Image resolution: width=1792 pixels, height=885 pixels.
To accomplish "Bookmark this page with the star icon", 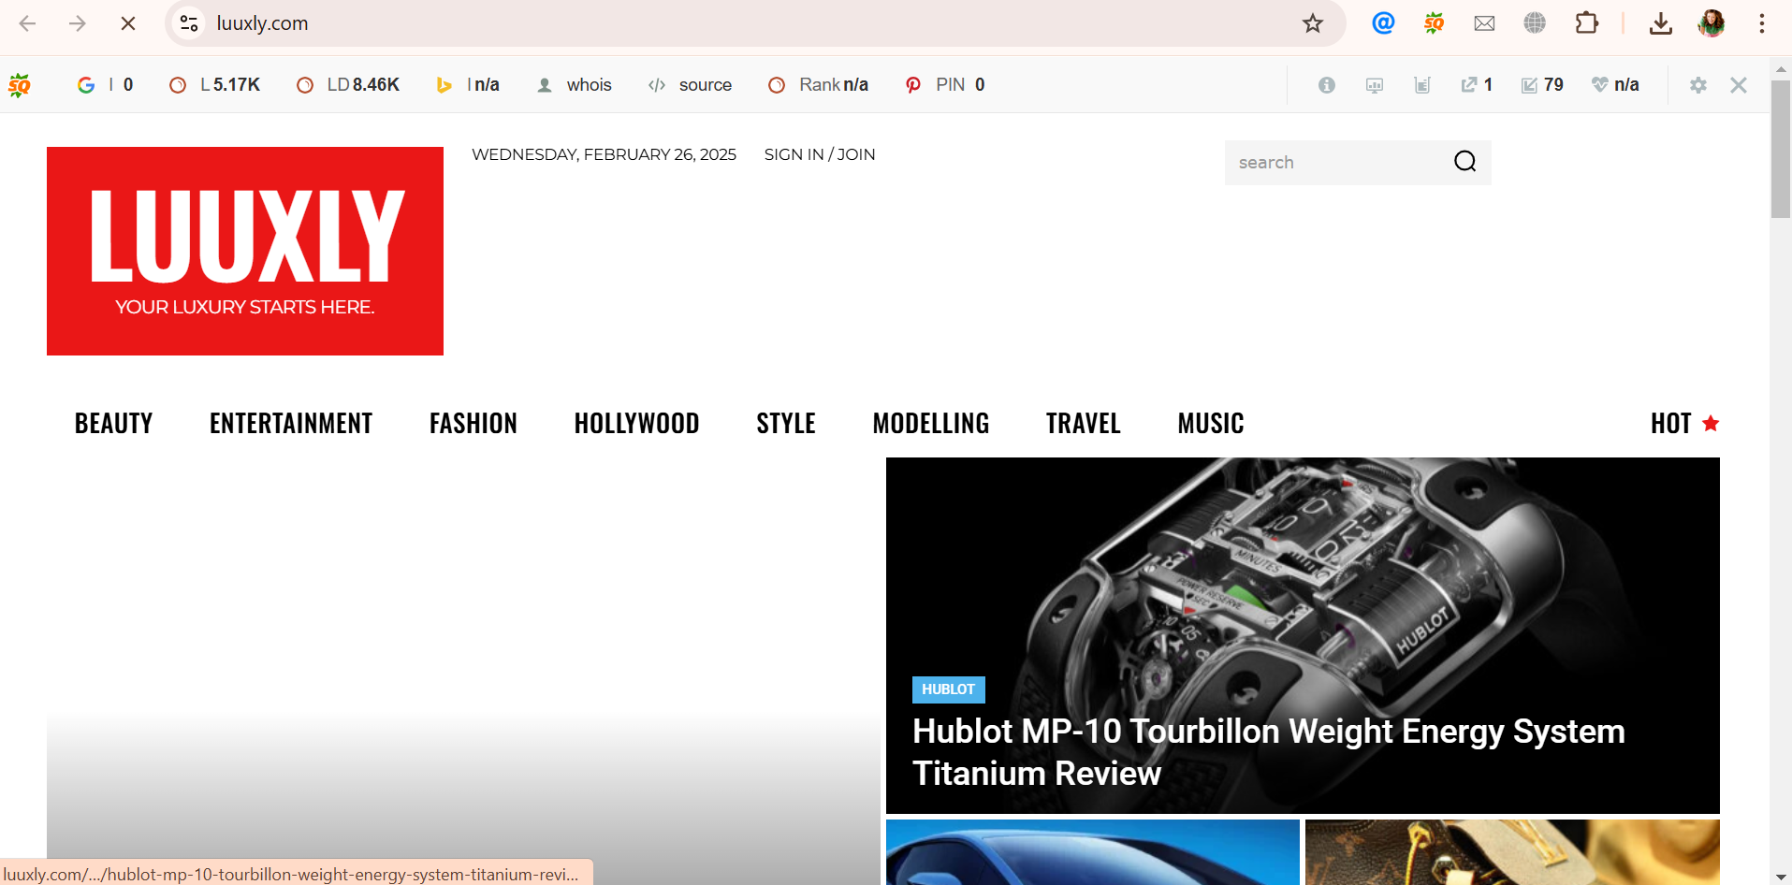I will click(x=1313, y=23).
